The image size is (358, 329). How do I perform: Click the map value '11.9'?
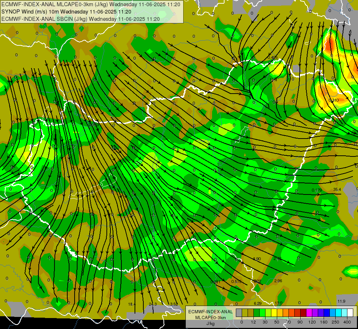coord(341,301)
